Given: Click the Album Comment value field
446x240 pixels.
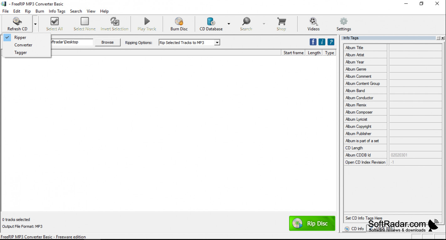Looking at the screenshot, I should [416, 76].
